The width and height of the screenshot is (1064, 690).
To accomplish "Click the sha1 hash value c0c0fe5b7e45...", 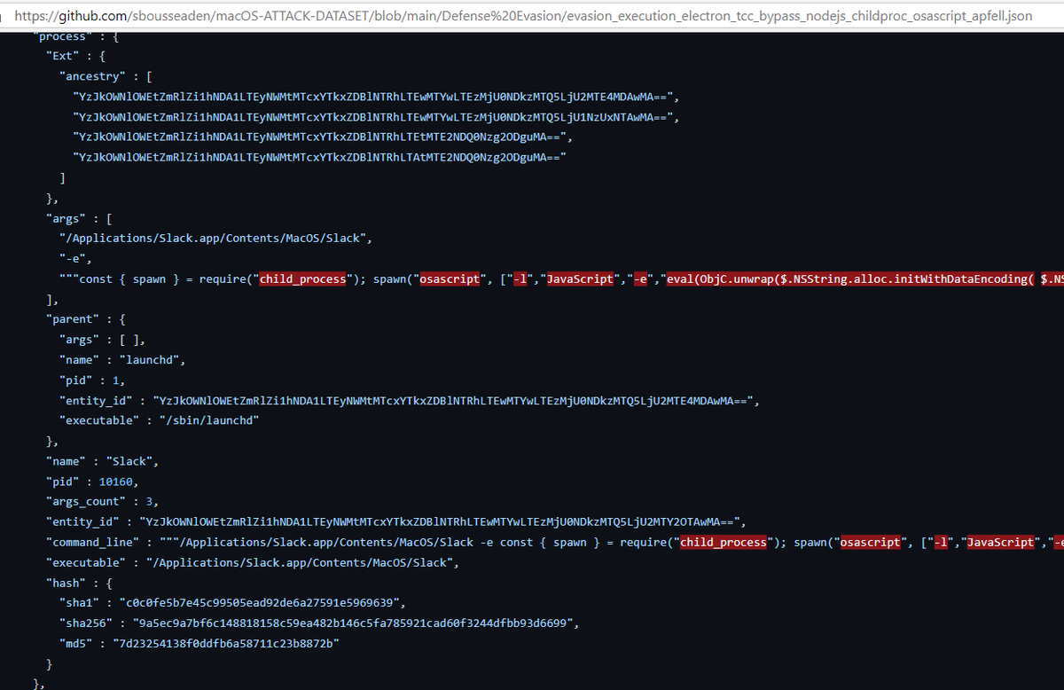I will click(261, 603).
